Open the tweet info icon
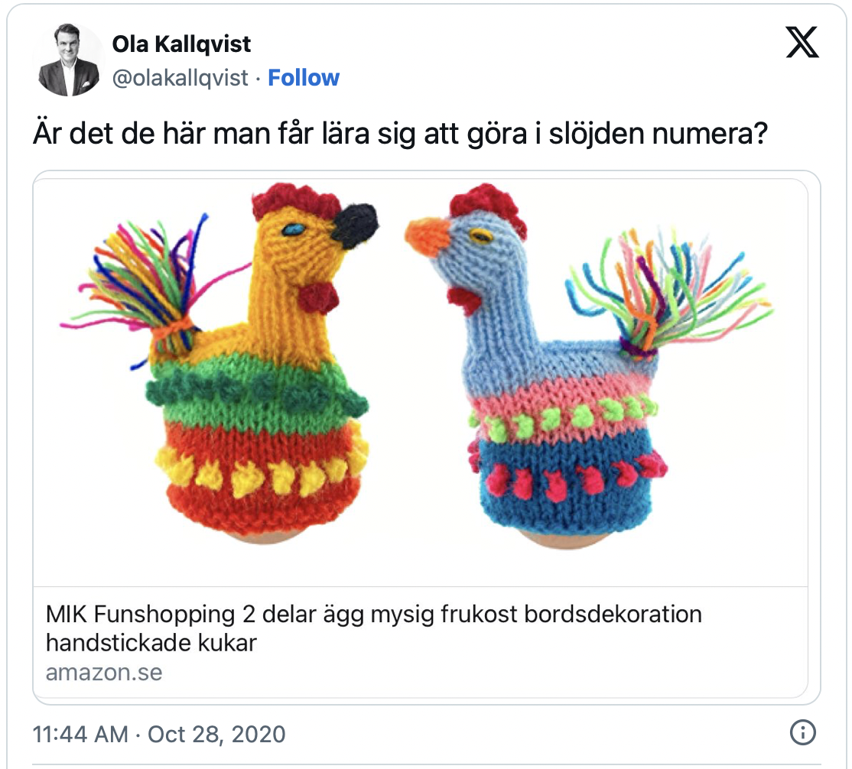The height and width of the screenshot is (769, 852). click(802, 734)
